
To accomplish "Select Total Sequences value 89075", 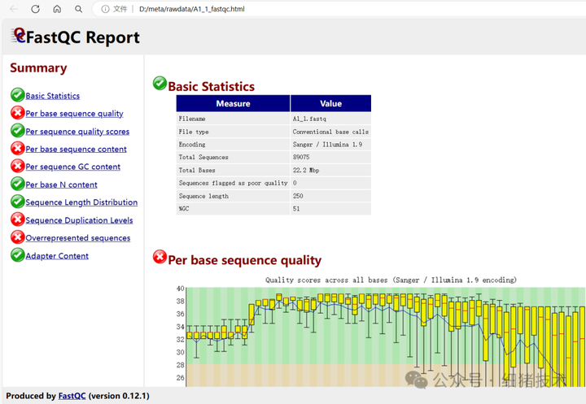I will click(330, 157).
